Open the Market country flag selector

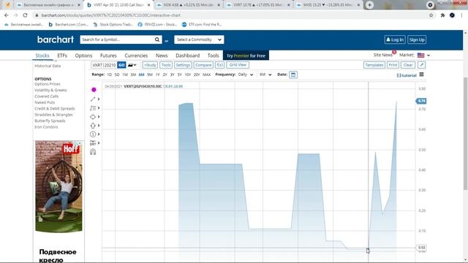pos(423,56)
